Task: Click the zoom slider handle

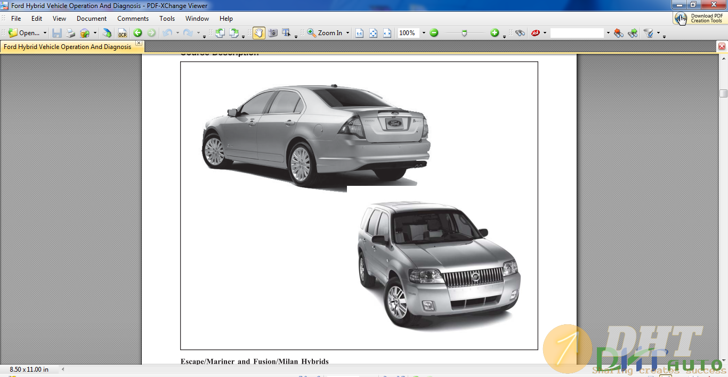Action: 464,33
